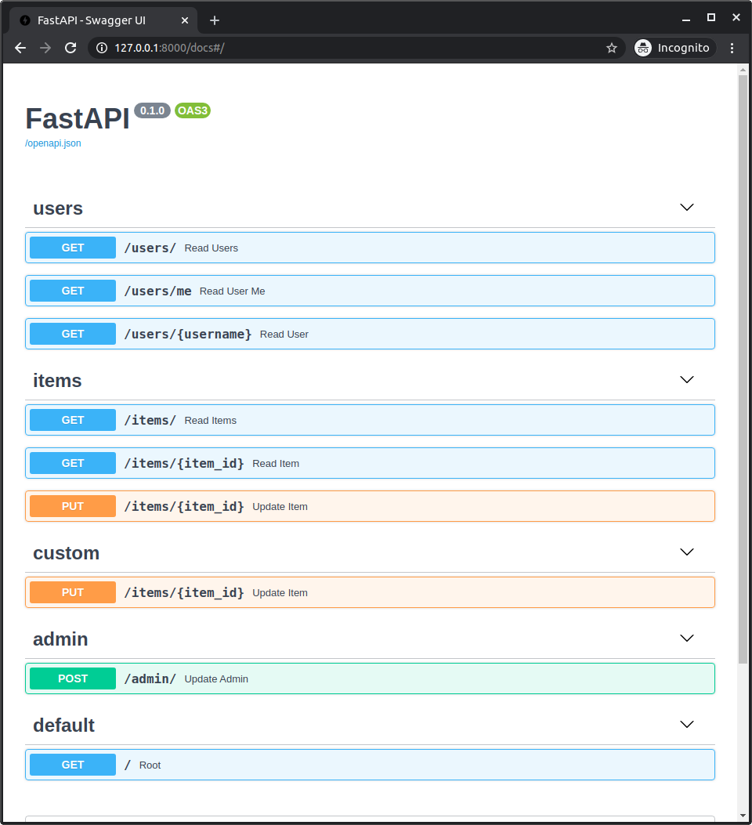Click the bookmark star in the address bar
Viewport: 752px width, 825px height.
tap(612, 47)
